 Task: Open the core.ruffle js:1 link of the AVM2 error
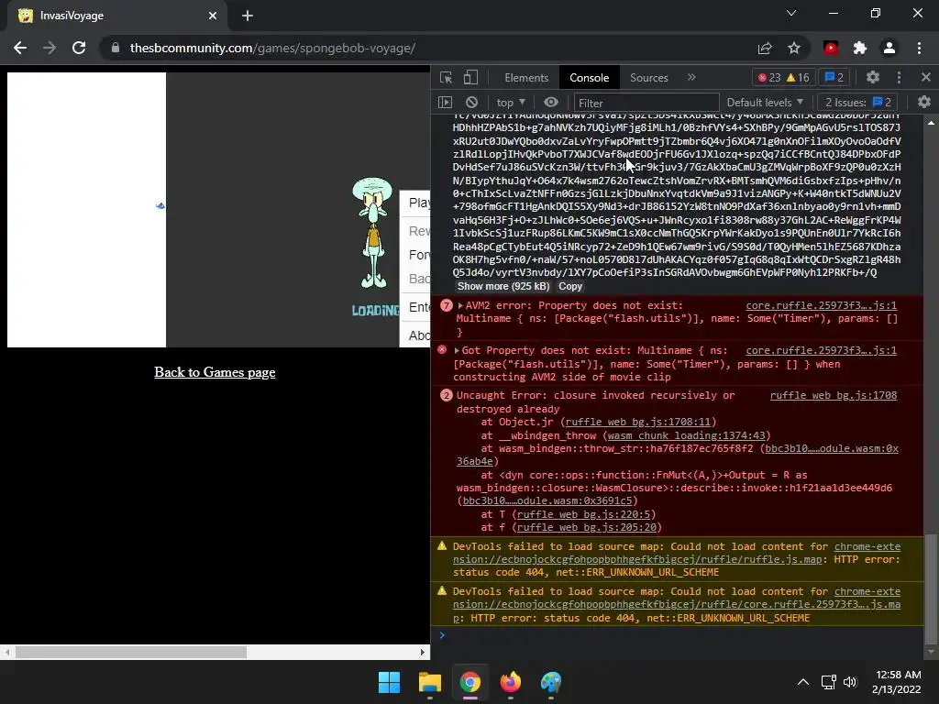tap(821, 305)
